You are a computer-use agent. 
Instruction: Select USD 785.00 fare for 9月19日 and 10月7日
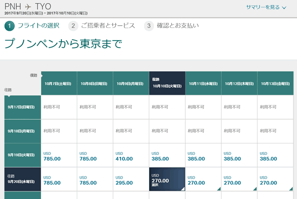click(58, 155)
